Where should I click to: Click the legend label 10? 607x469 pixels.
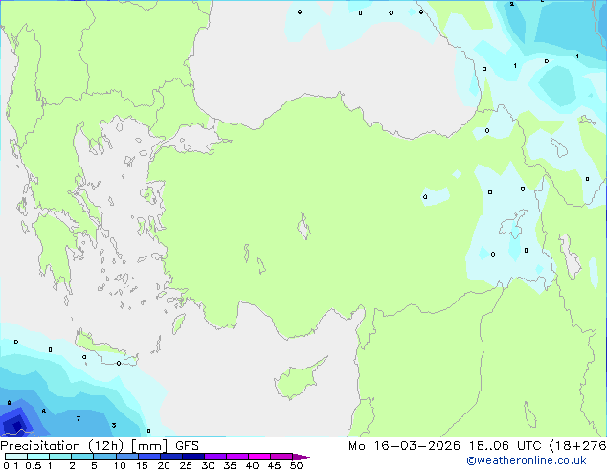coord(120,465)
